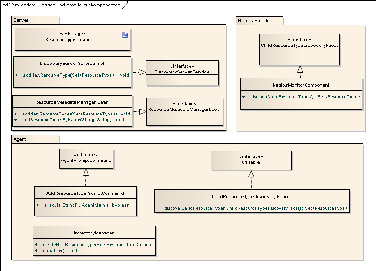The height and width of the screenshot is (271, 376).
Task: Select the diagram frame title 'sd Verwendete Klassen und Architekturkomponenten'
Action: [61, 5]
